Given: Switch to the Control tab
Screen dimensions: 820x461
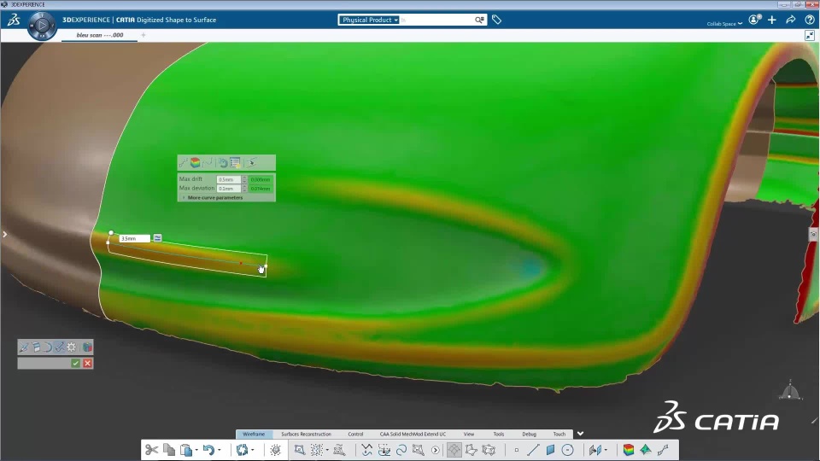Looking at the screenshot, I should coord(355,434).
